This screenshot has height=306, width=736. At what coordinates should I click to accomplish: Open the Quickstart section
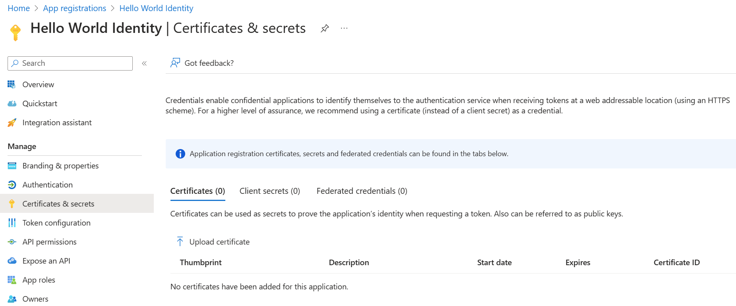tap(40, 103)
